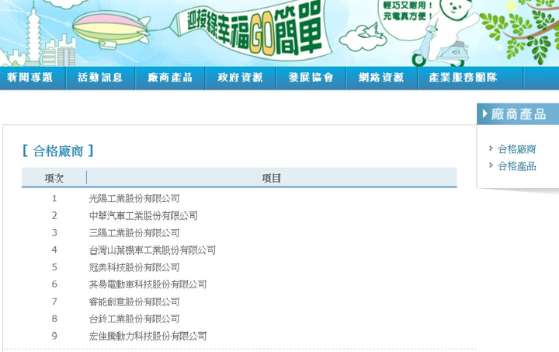This screenshot has height=352, width=559.
Task: Click bullet arrow next to 合格廠商 link
Action: [x=491, y=148]
